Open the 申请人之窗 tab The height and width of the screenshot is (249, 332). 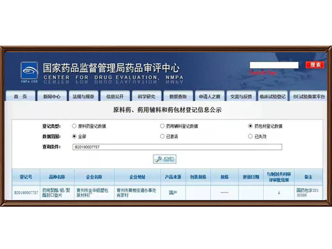210,96
